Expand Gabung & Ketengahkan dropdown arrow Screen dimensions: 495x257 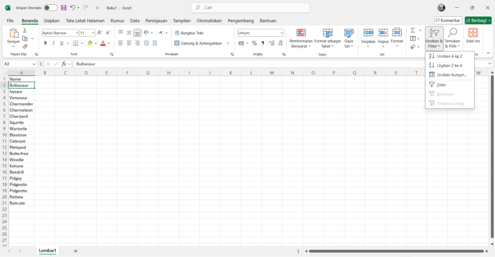point(228,43)
